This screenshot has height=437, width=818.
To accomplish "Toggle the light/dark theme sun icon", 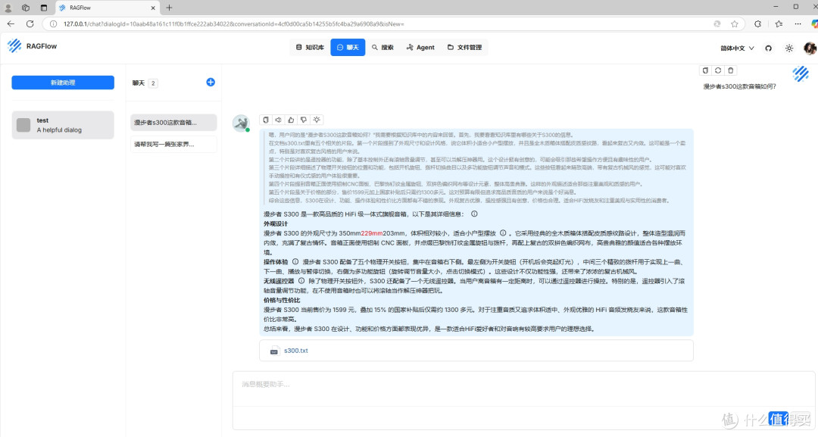I will [789, 48].
